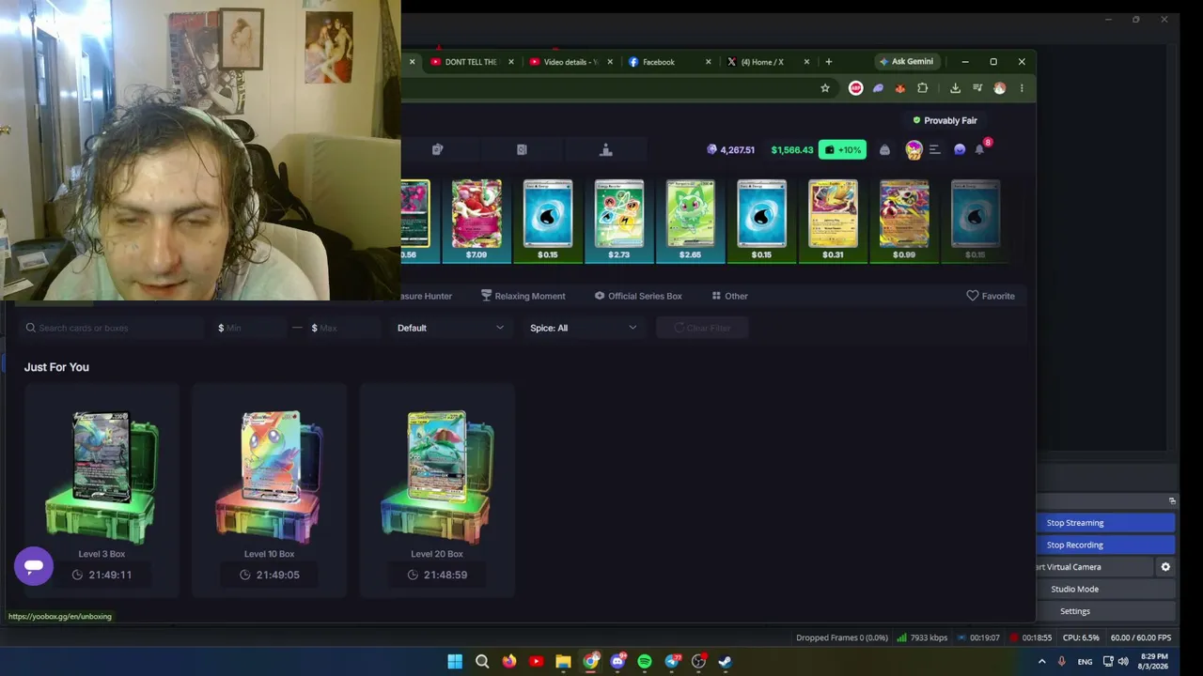Click the $7.09 card in the drop feed
The height and width of the screenshot is (676, 1203).
pos(477,221)
